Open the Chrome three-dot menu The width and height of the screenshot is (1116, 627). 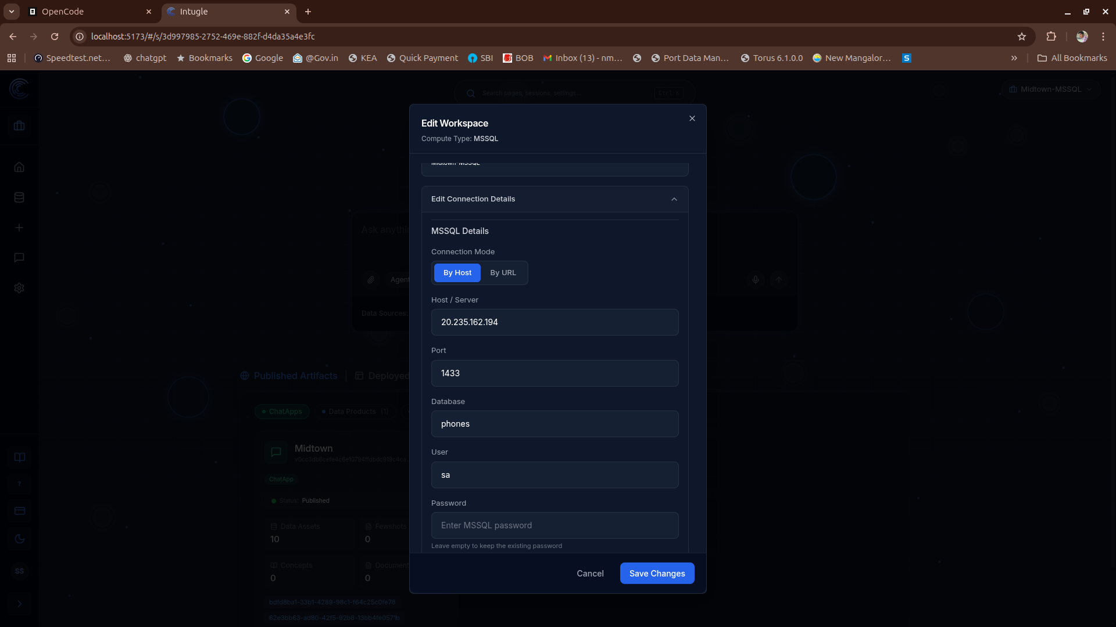pos(1103,37)
